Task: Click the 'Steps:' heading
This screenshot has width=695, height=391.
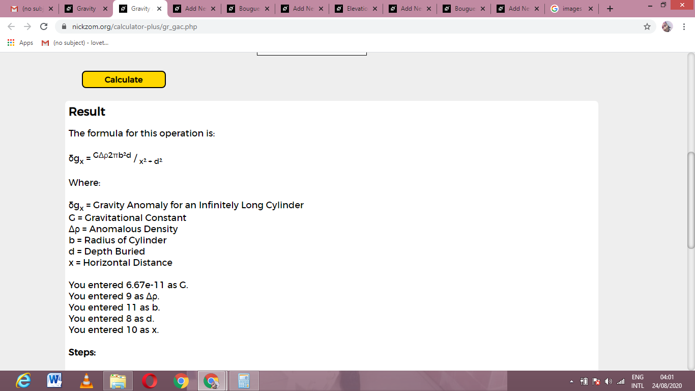Action: [x=82, y=352]
